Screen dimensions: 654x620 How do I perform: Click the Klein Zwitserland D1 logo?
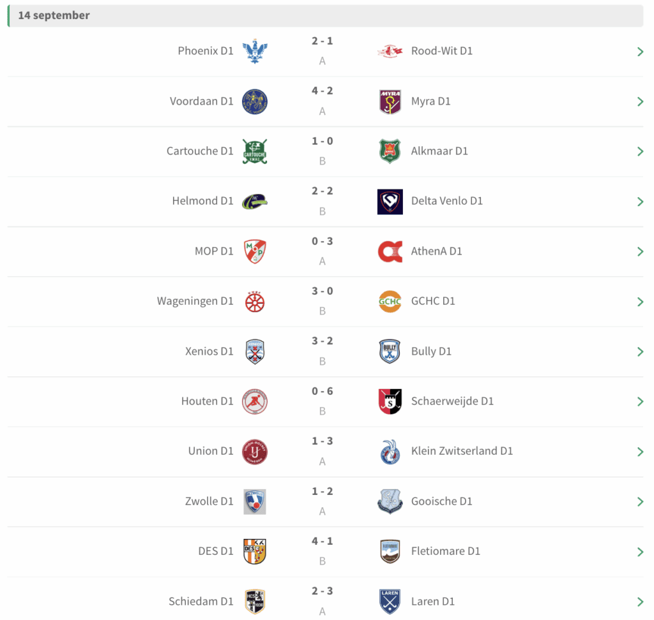click(390, 451)
